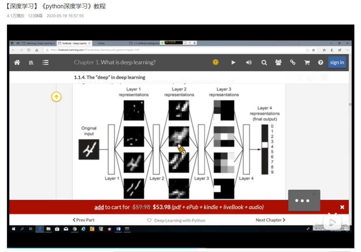Open Word from the taskbar
The width and height of the screenshot is (361, 252).
[118, 229]
